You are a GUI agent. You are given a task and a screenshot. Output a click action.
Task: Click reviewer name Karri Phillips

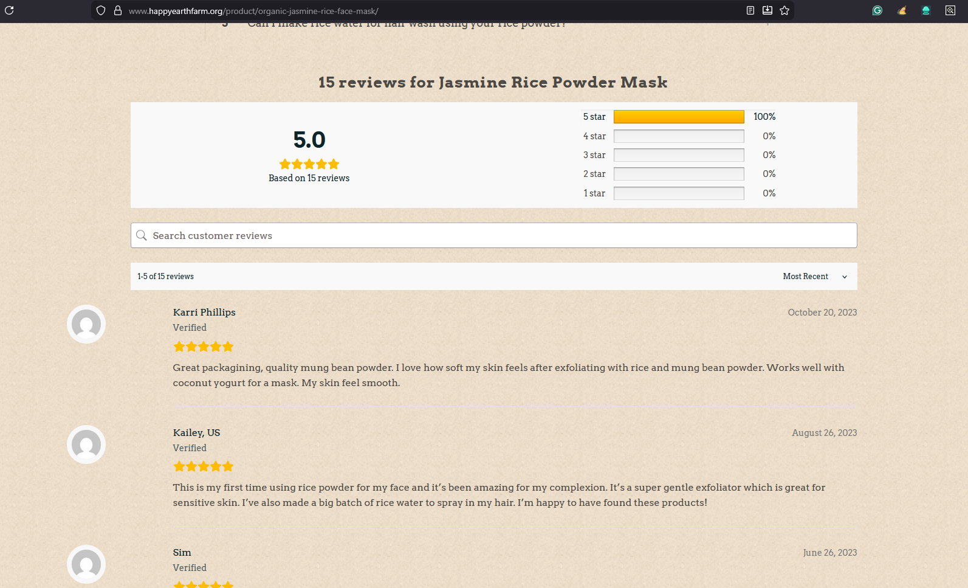(x=204, y=313)
